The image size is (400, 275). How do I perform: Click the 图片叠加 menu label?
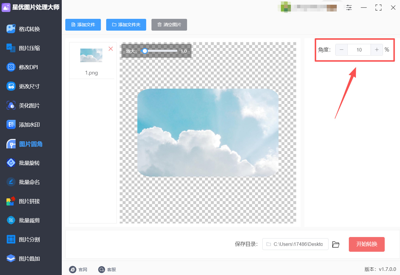click(29, 259)
